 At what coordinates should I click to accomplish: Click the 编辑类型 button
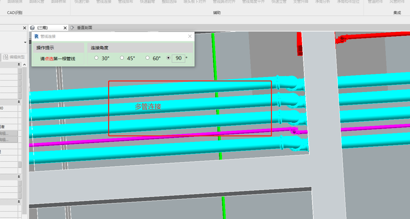point(14,57)
